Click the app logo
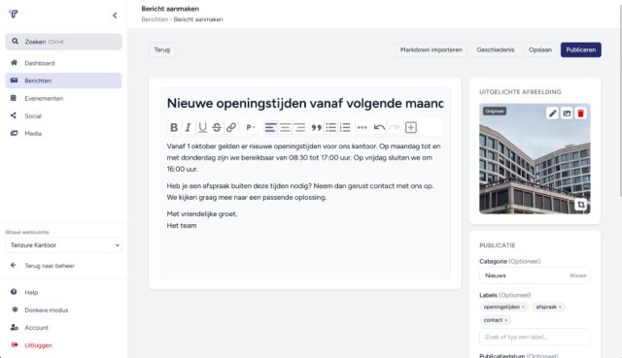The width and height of the screenshot is (622, 358). pos(13,15)
